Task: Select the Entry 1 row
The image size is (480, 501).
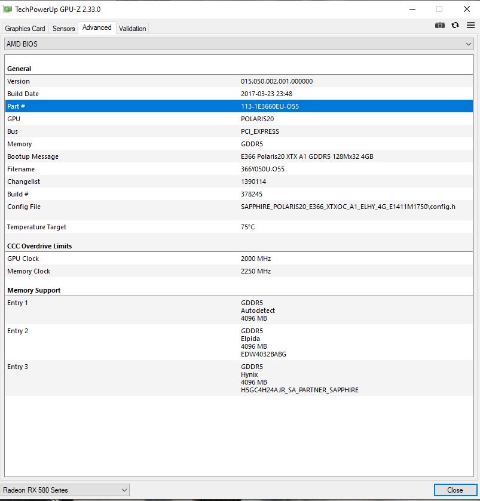Action: point(239,311)
